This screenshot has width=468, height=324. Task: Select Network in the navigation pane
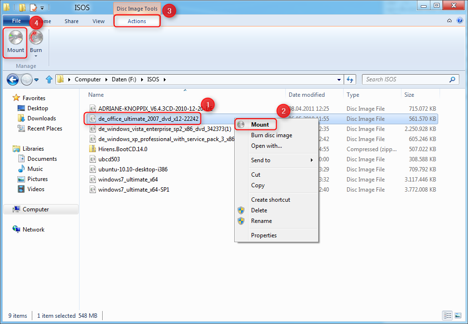tap(28, 230)
